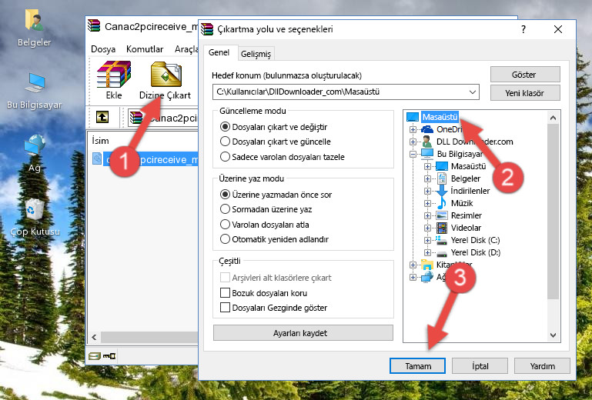
Task: Expand the Yerel Disk (D:) node
Action: pyautogui.click(x=427, y=253)
